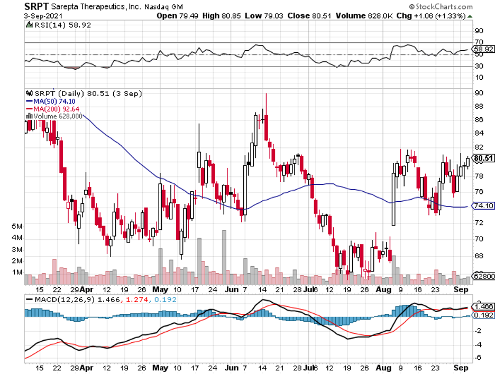Click the High 80.85 value
The image size is (495, 374).
222,16
